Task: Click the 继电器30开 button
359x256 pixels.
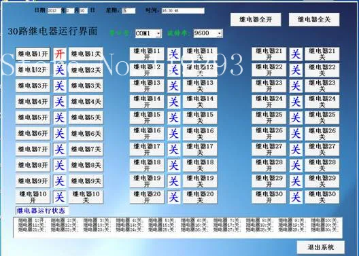Action: coord(269,197)
